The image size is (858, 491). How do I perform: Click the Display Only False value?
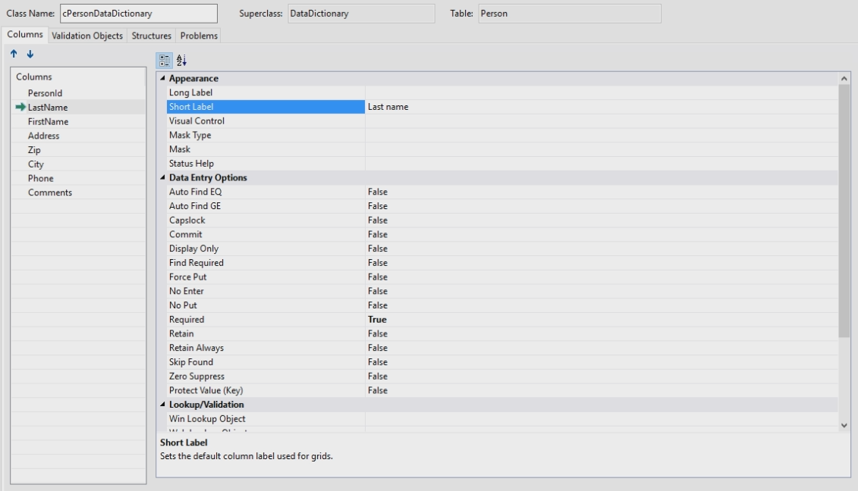click(x=377, y=249)
